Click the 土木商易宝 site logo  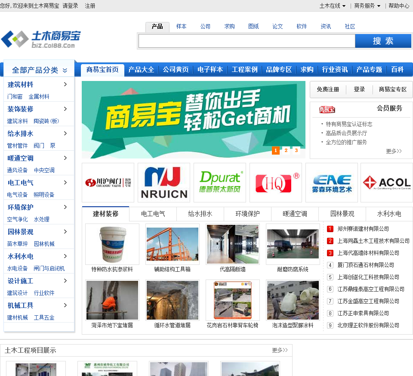[41, 39]
